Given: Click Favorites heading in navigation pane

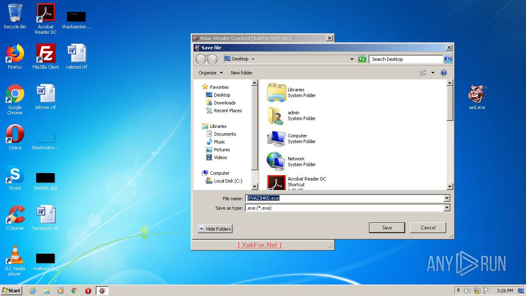Looking at the screenshot, I should (215, 87).
